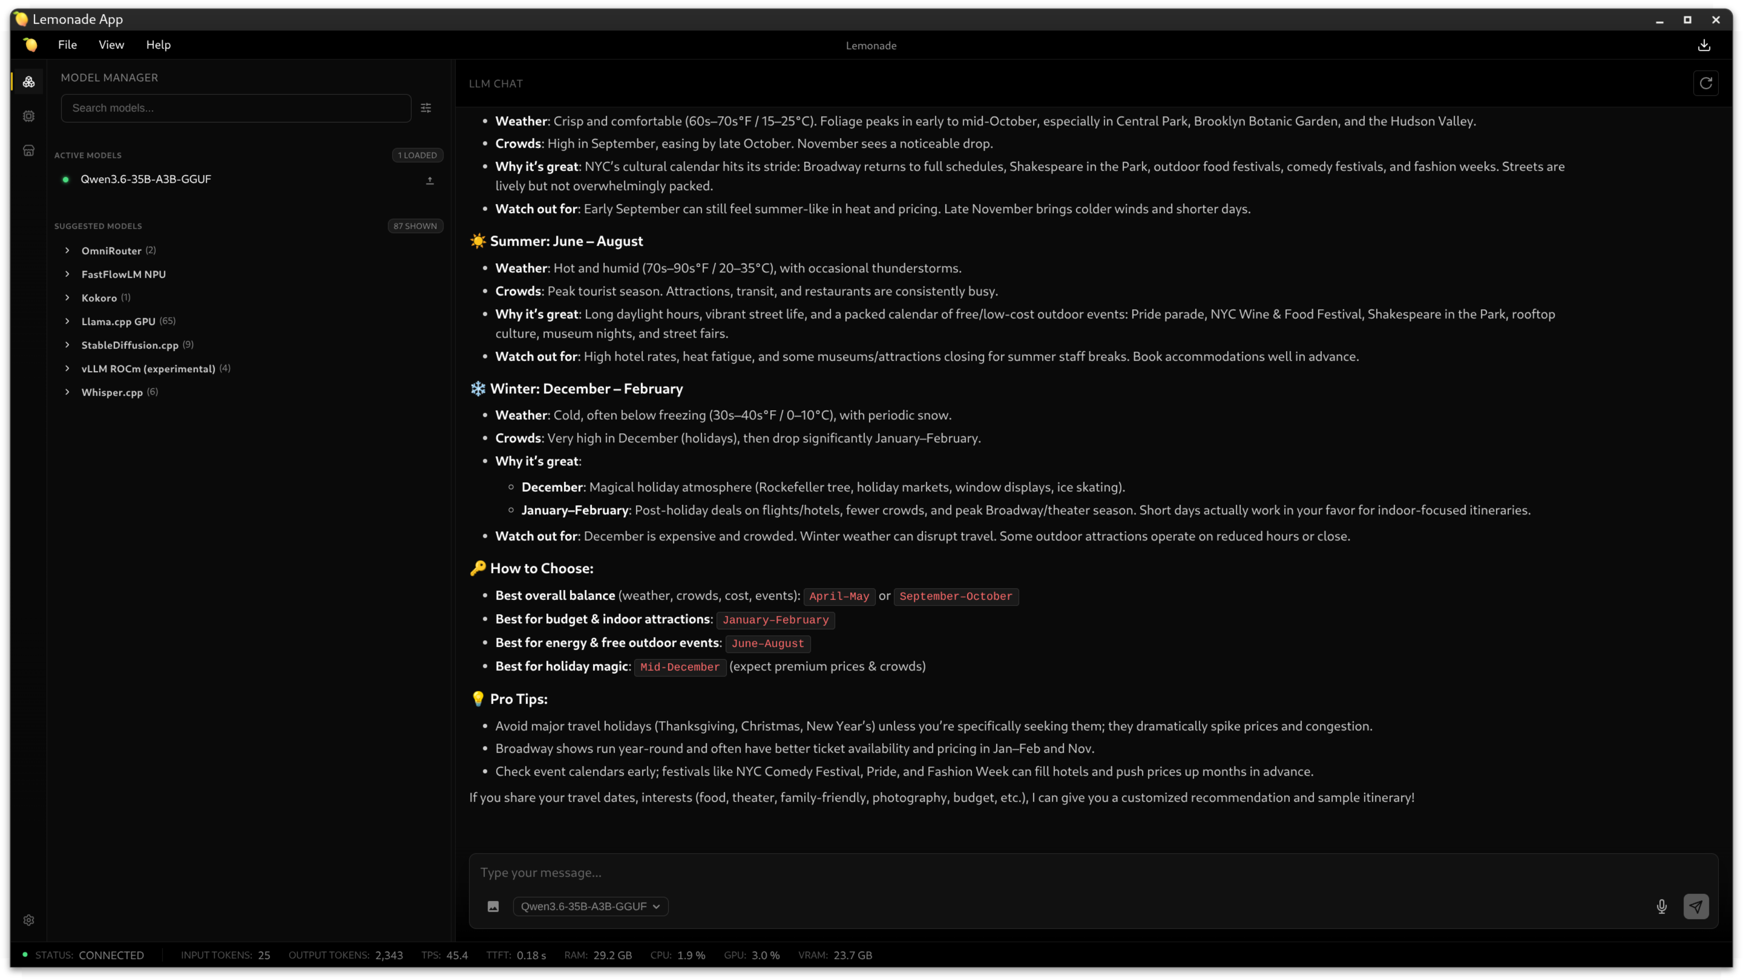
Task: Send the message with paper plane button
Action: [x=1696, y=907]
